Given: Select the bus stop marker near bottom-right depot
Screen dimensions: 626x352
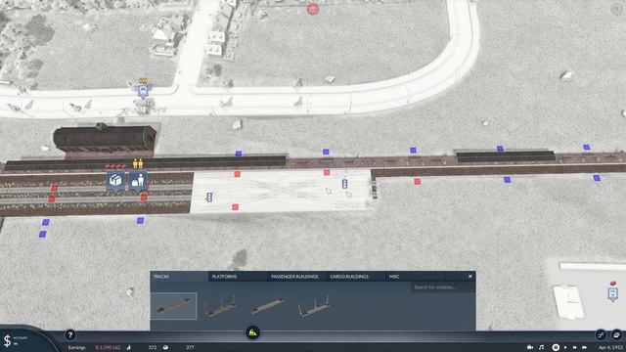Looking at the screenshot, I should point(613,294).
